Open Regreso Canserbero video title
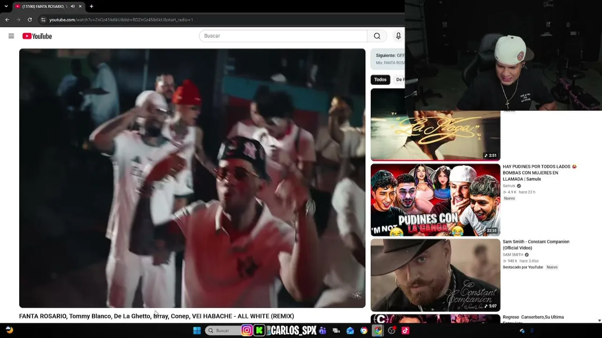Image resolution: width=602 pixels, height=338 pixels. (x=533, y=319)
